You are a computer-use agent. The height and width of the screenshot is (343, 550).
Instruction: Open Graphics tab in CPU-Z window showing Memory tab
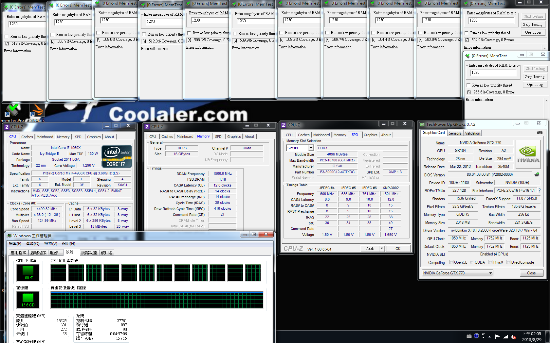(x=234, y=137)
